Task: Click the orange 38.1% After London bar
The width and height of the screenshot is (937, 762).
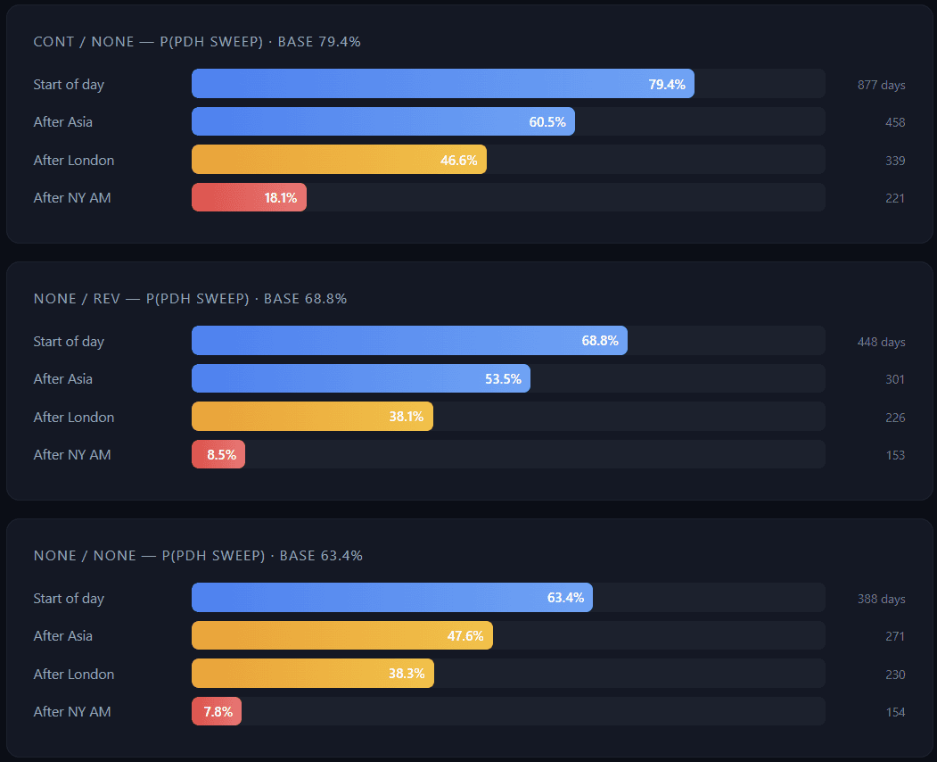Action: click(312, 417)
